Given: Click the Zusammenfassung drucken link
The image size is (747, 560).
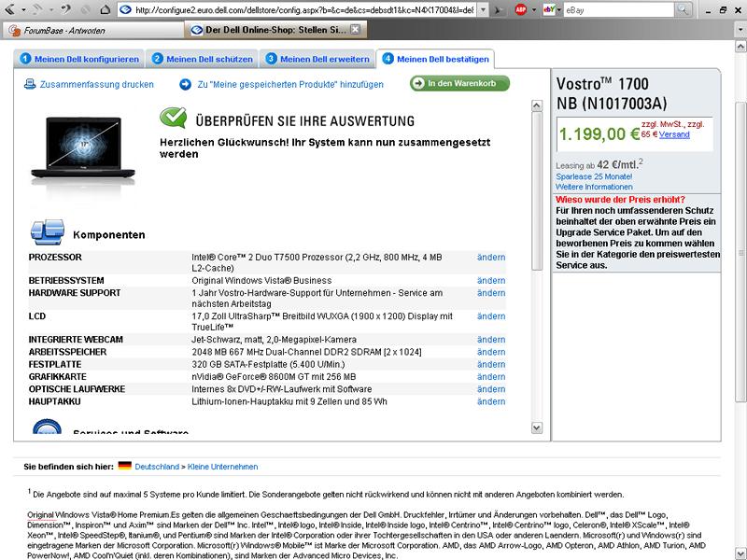Looking at the screenshot, I should point(97,84).
